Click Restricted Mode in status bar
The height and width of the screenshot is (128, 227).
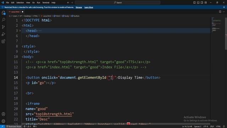click(14, 127)
